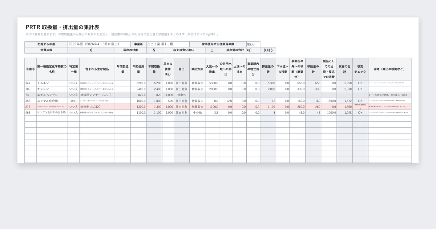Select the 年間取扱量 column header

[x=154, y=69]
